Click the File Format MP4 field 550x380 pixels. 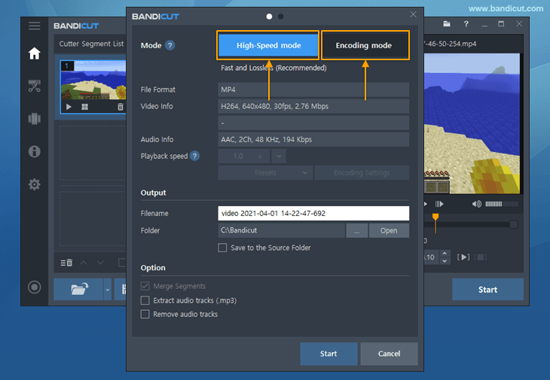[x=313, y=90]
